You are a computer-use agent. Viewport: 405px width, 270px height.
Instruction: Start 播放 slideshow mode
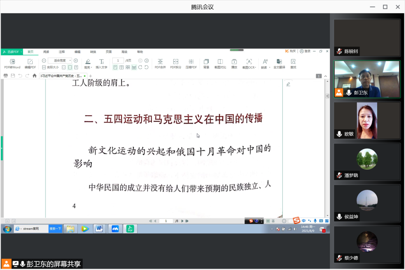click(234, 62)
